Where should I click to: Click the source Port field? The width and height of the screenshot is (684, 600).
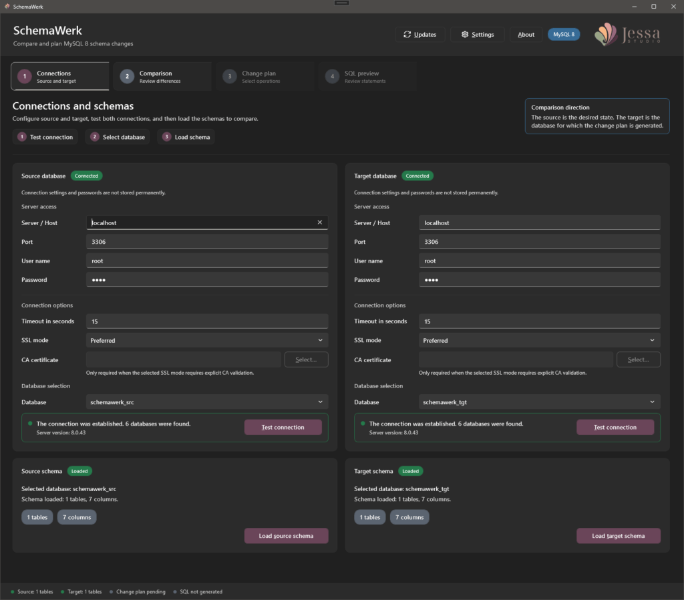207,242
